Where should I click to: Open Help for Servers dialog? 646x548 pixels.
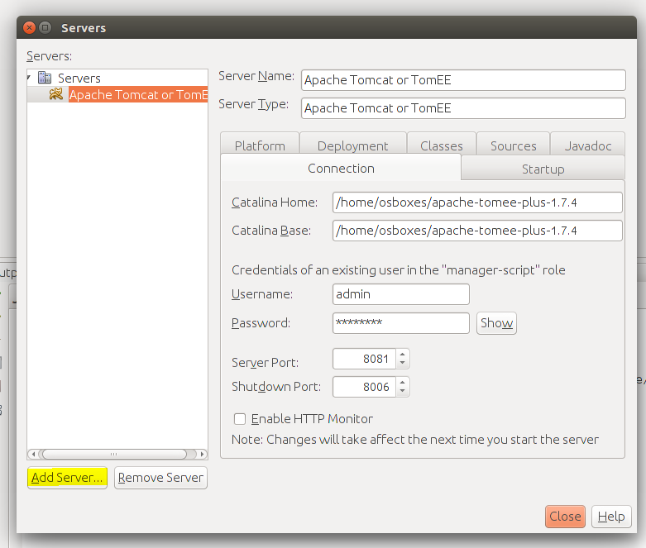click(x=611, y=517)
